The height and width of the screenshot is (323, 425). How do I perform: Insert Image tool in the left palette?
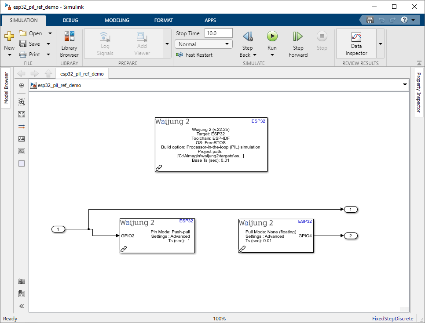pyautogui.click(x=22, y=151)
